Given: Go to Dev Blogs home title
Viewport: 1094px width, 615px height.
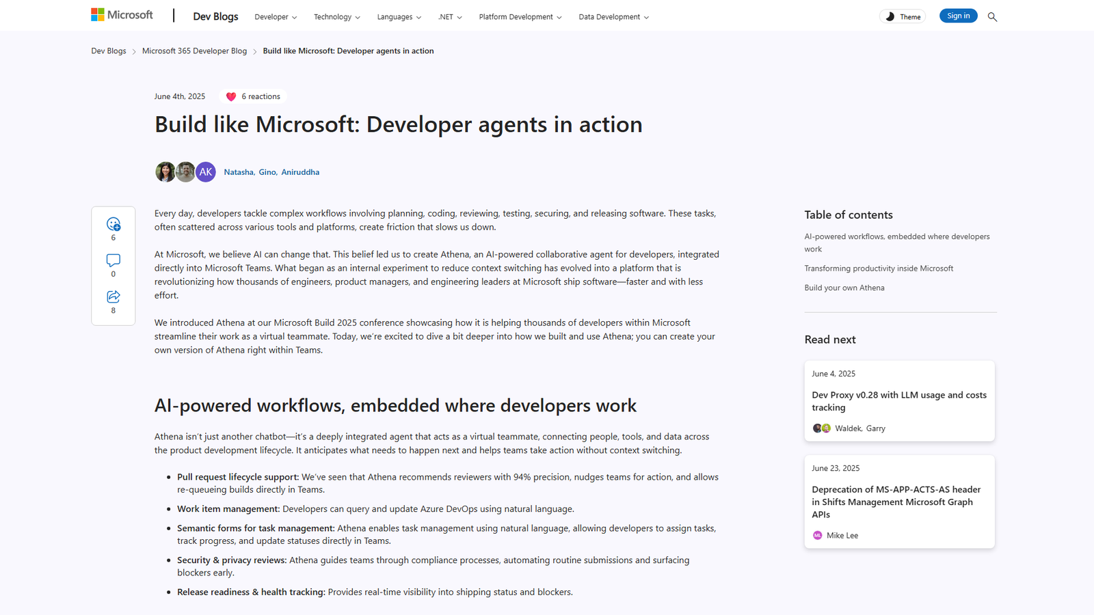Looking at the screenshot, I should 215,16.
